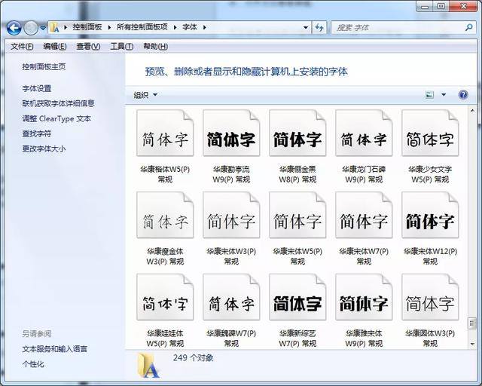Open 查找字符 link
This screenshot has height=386, width=482.
point(37,133)
